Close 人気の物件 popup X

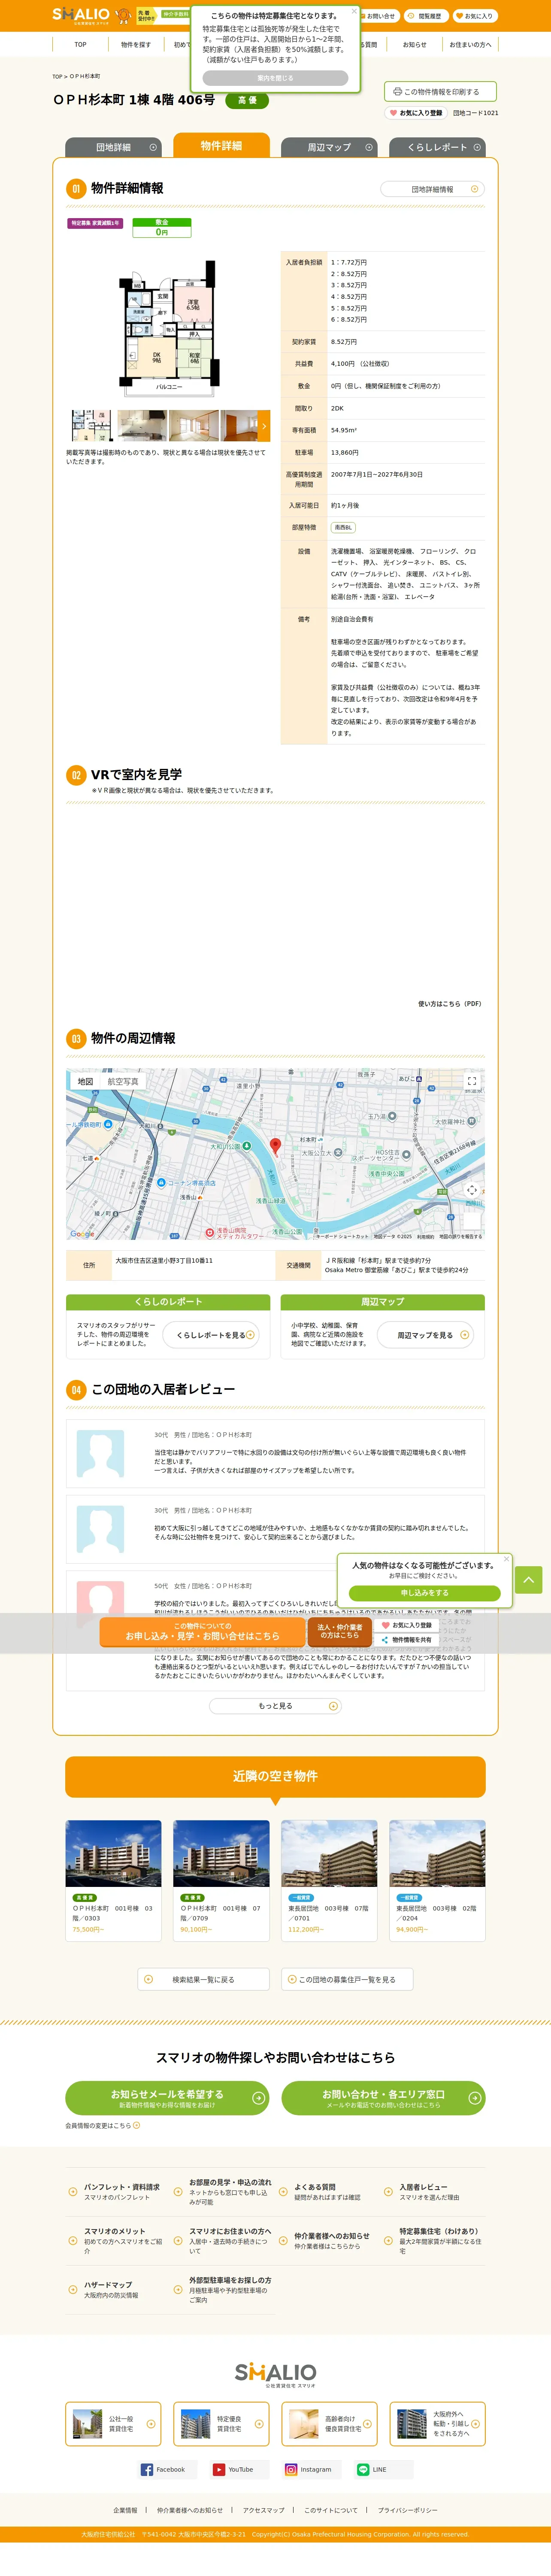tap(506, 1558)
